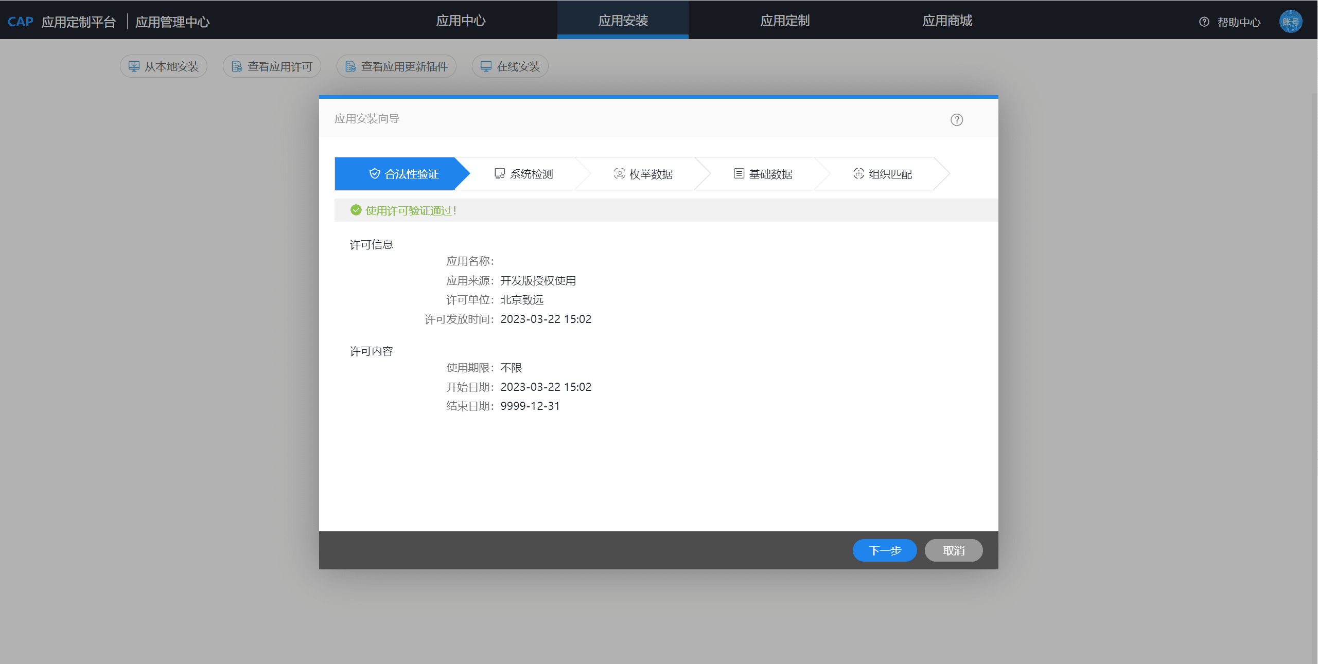Click the 应用定制平台 header text
The image size is (1318, 664).
click(x=79, y=22)
